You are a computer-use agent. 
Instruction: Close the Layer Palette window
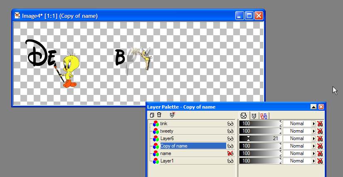pyautogui.click(x=321, y=107)
